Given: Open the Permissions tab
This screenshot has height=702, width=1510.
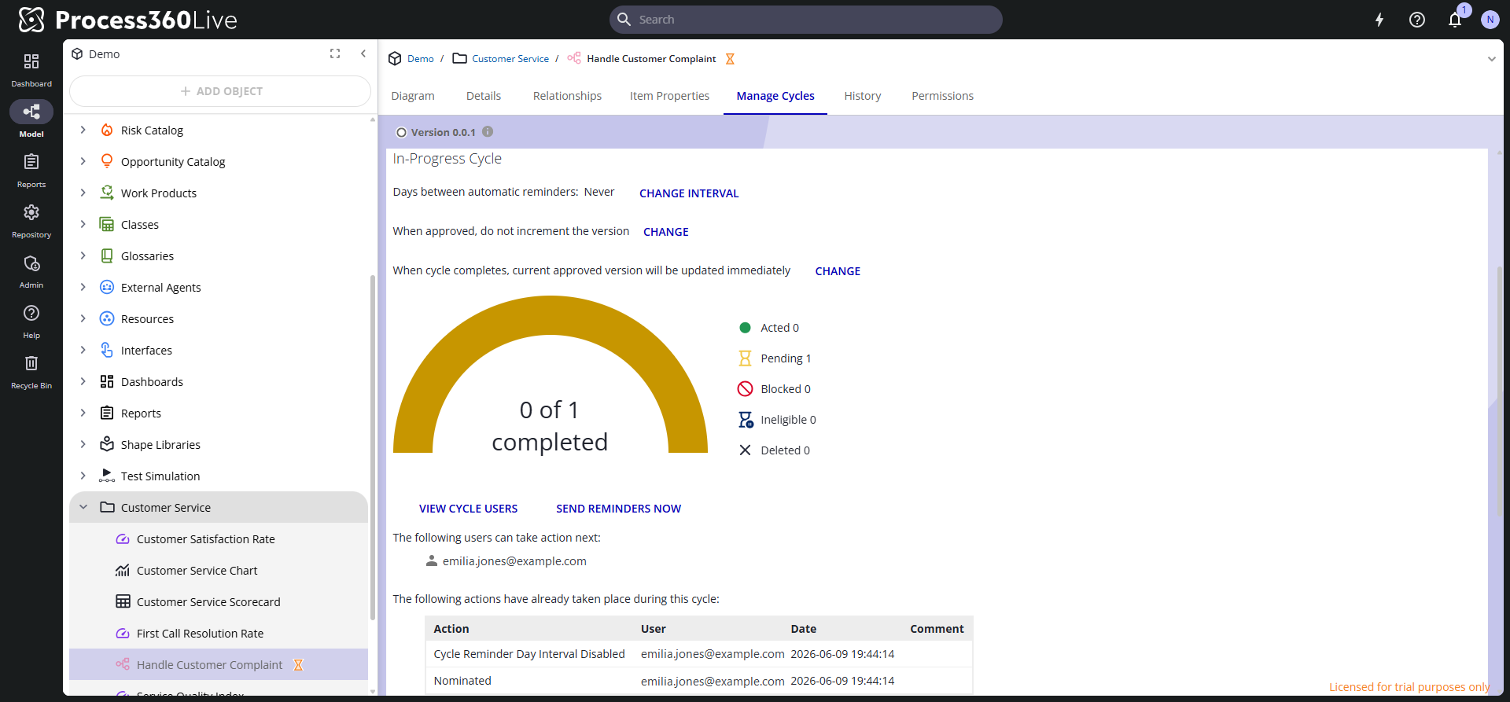Looking at the screenshot, I should [942, 96].
